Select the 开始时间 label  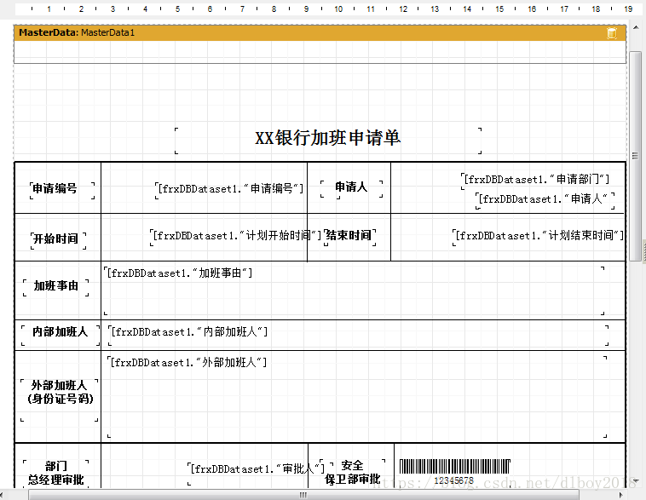click(x=59, y=241)
